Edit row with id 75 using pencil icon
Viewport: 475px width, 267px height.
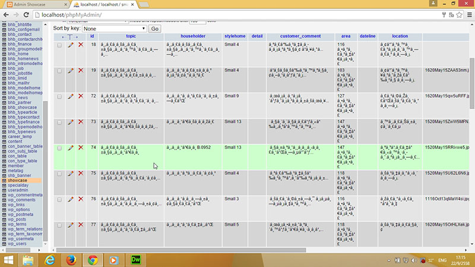(71, 173)
